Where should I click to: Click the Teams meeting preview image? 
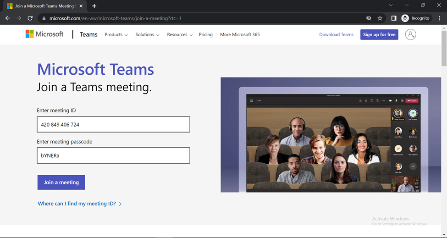(x=331, y=135)
